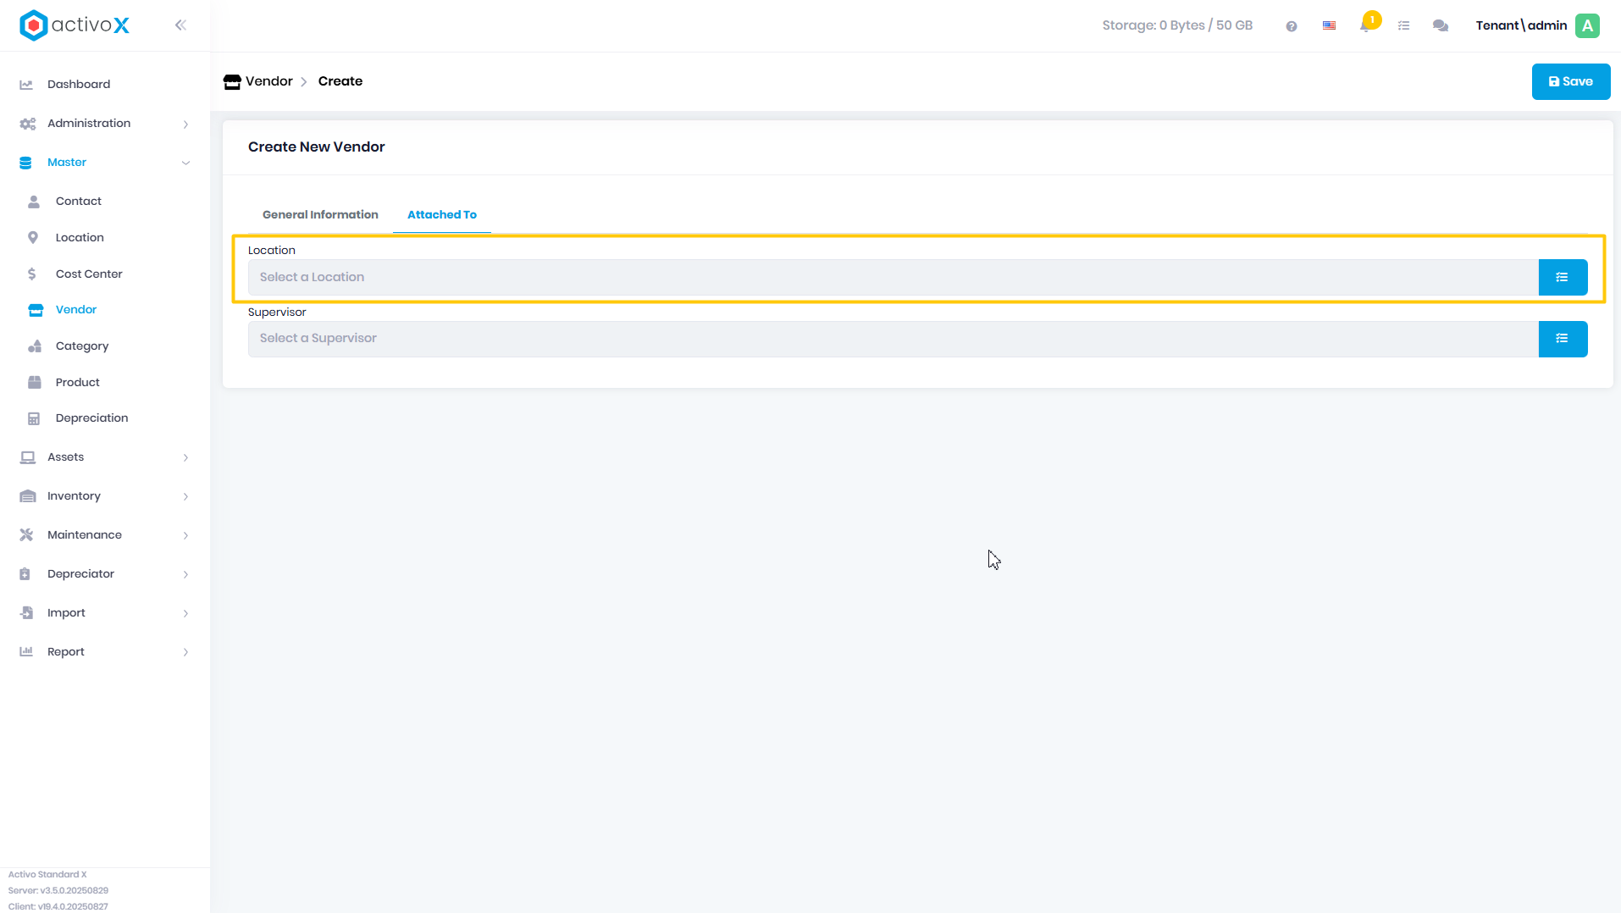1621x913 pixels.
Task: Click the Server version text
Action: [58, 891]
